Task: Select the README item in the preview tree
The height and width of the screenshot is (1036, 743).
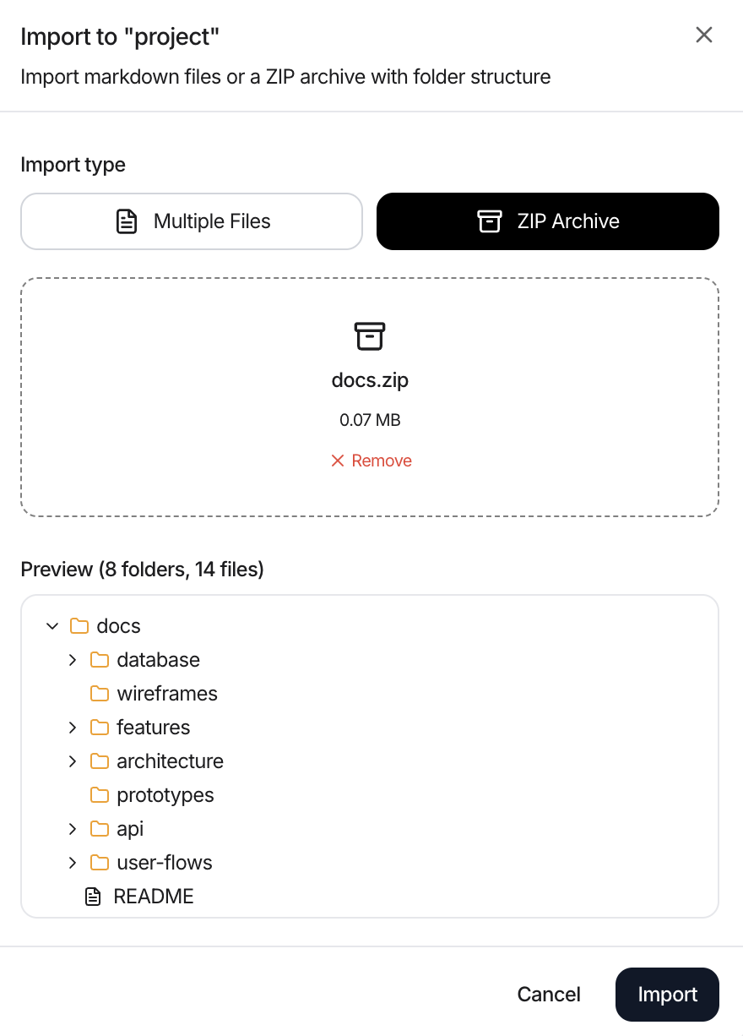Action: (153, 896)
